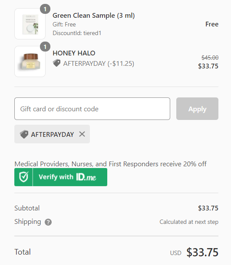Viewport: 231px width, 265px height.
Task: Click the Calculated at next step text
Action: click(x=189, y=222)
